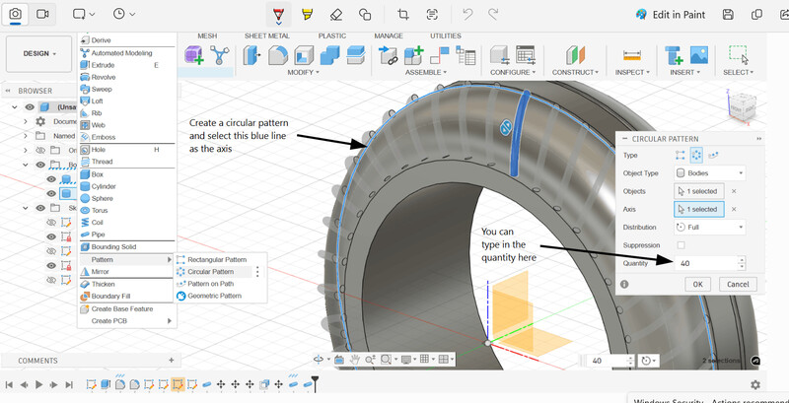Open the DESIGN workspace dropdown

point(39,54)
